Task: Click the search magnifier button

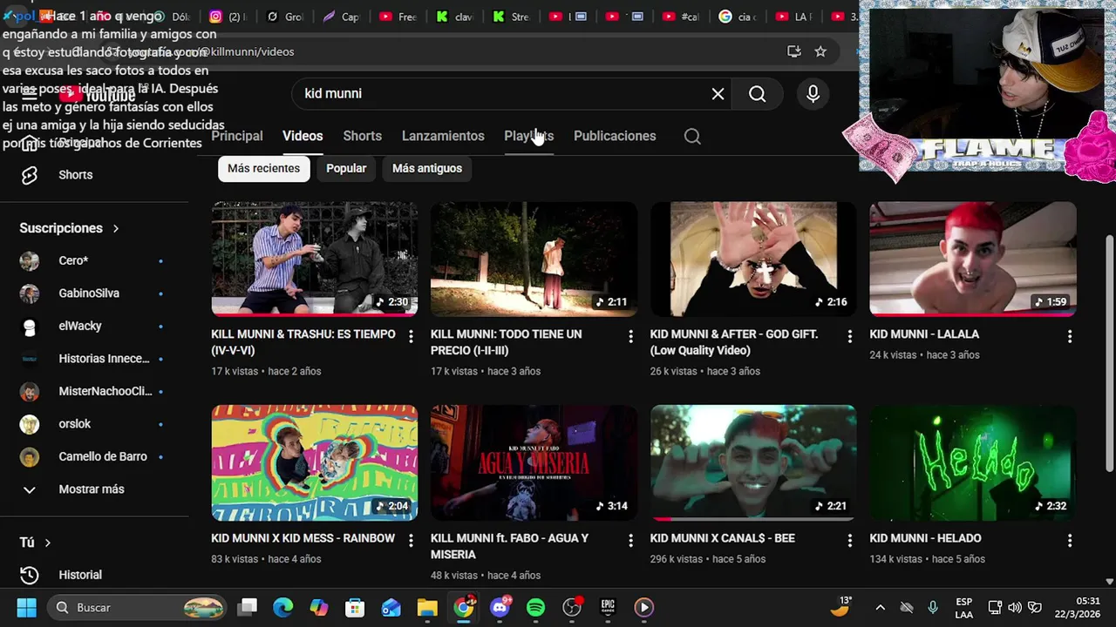Action: click(758, 94)
